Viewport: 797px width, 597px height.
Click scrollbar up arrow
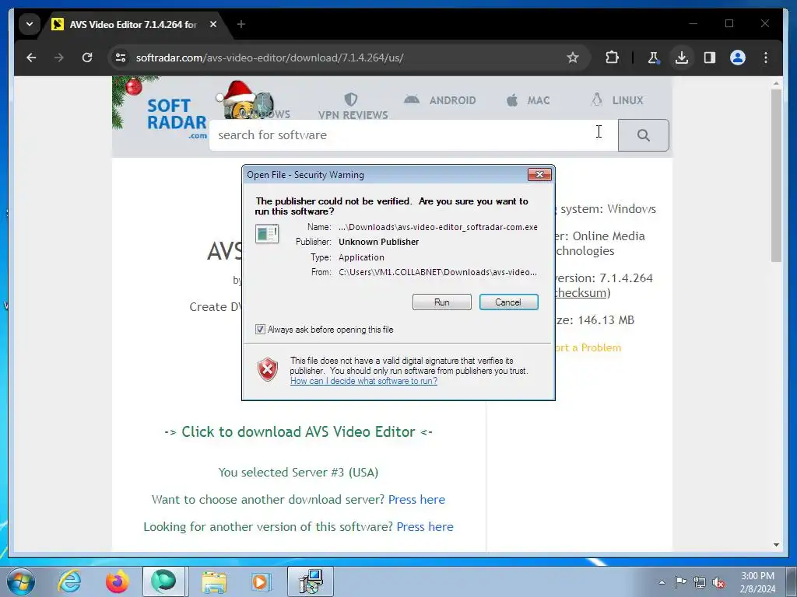pyautogui.click(x=776, y=82)
